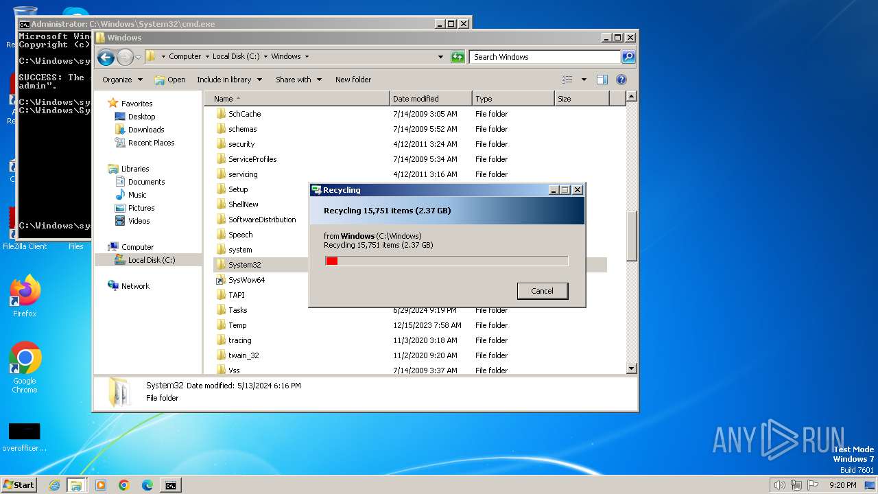Click the Change your view icon
This screenshot has height=494, width=878.
[567, 80]
